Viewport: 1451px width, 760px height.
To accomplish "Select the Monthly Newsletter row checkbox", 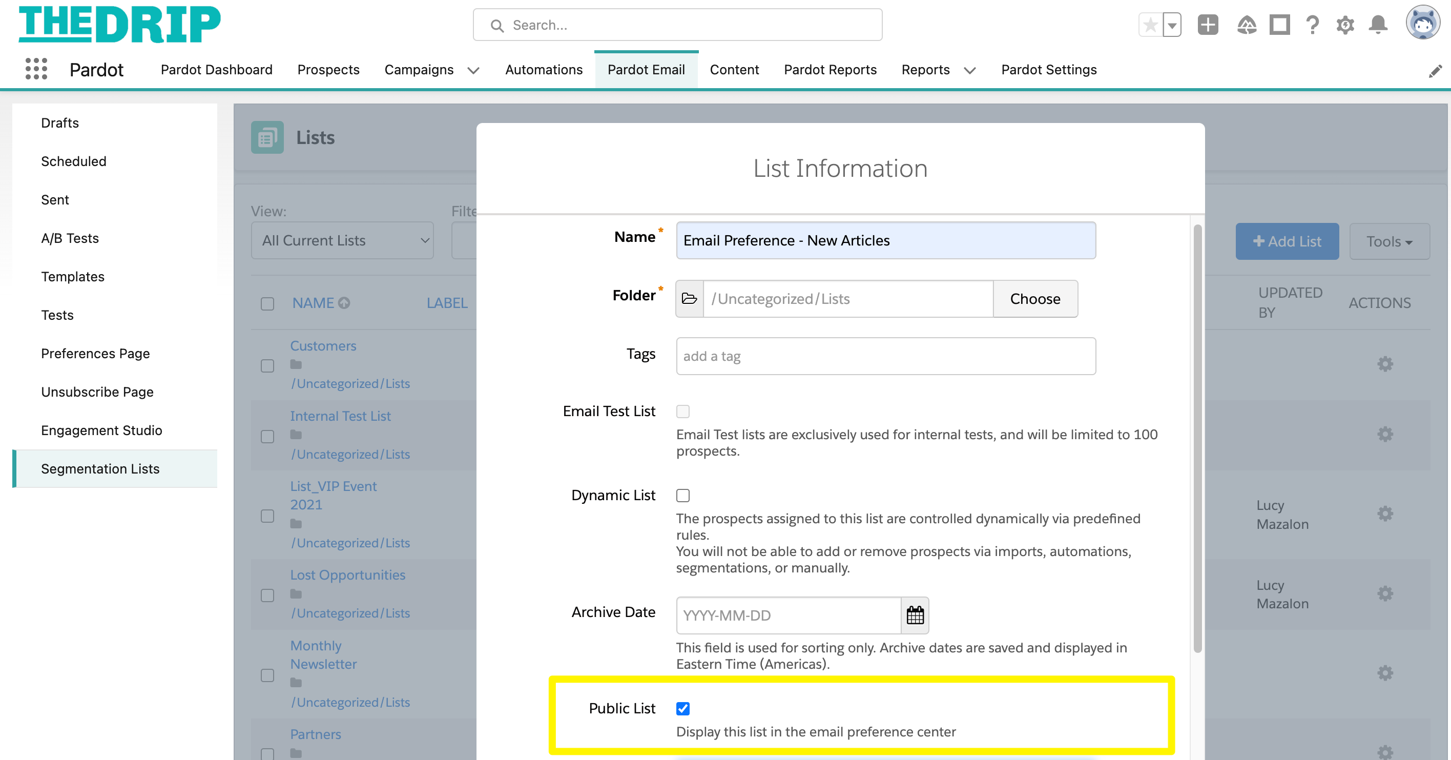I will (267, 675).
